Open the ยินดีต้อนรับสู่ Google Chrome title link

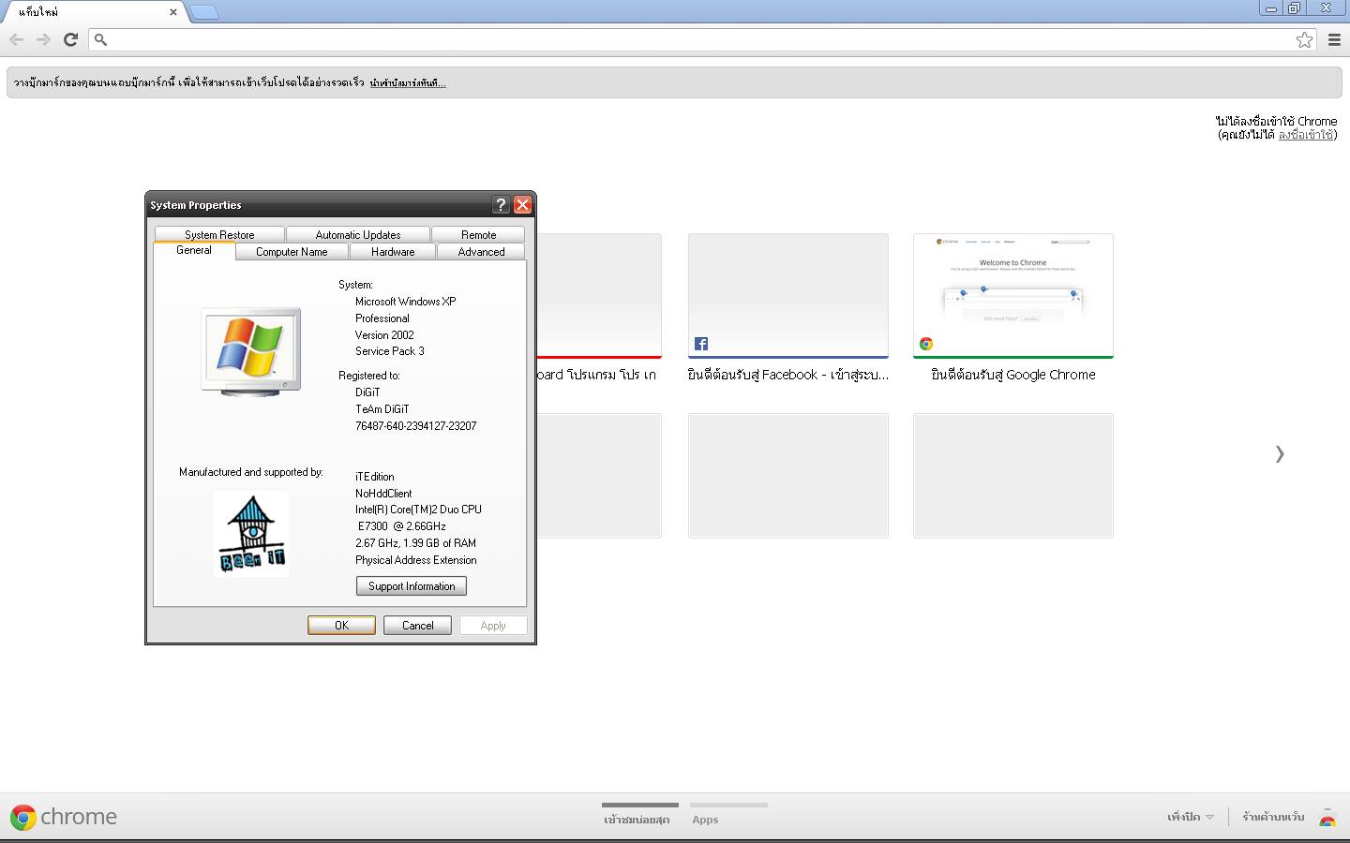1013,375
